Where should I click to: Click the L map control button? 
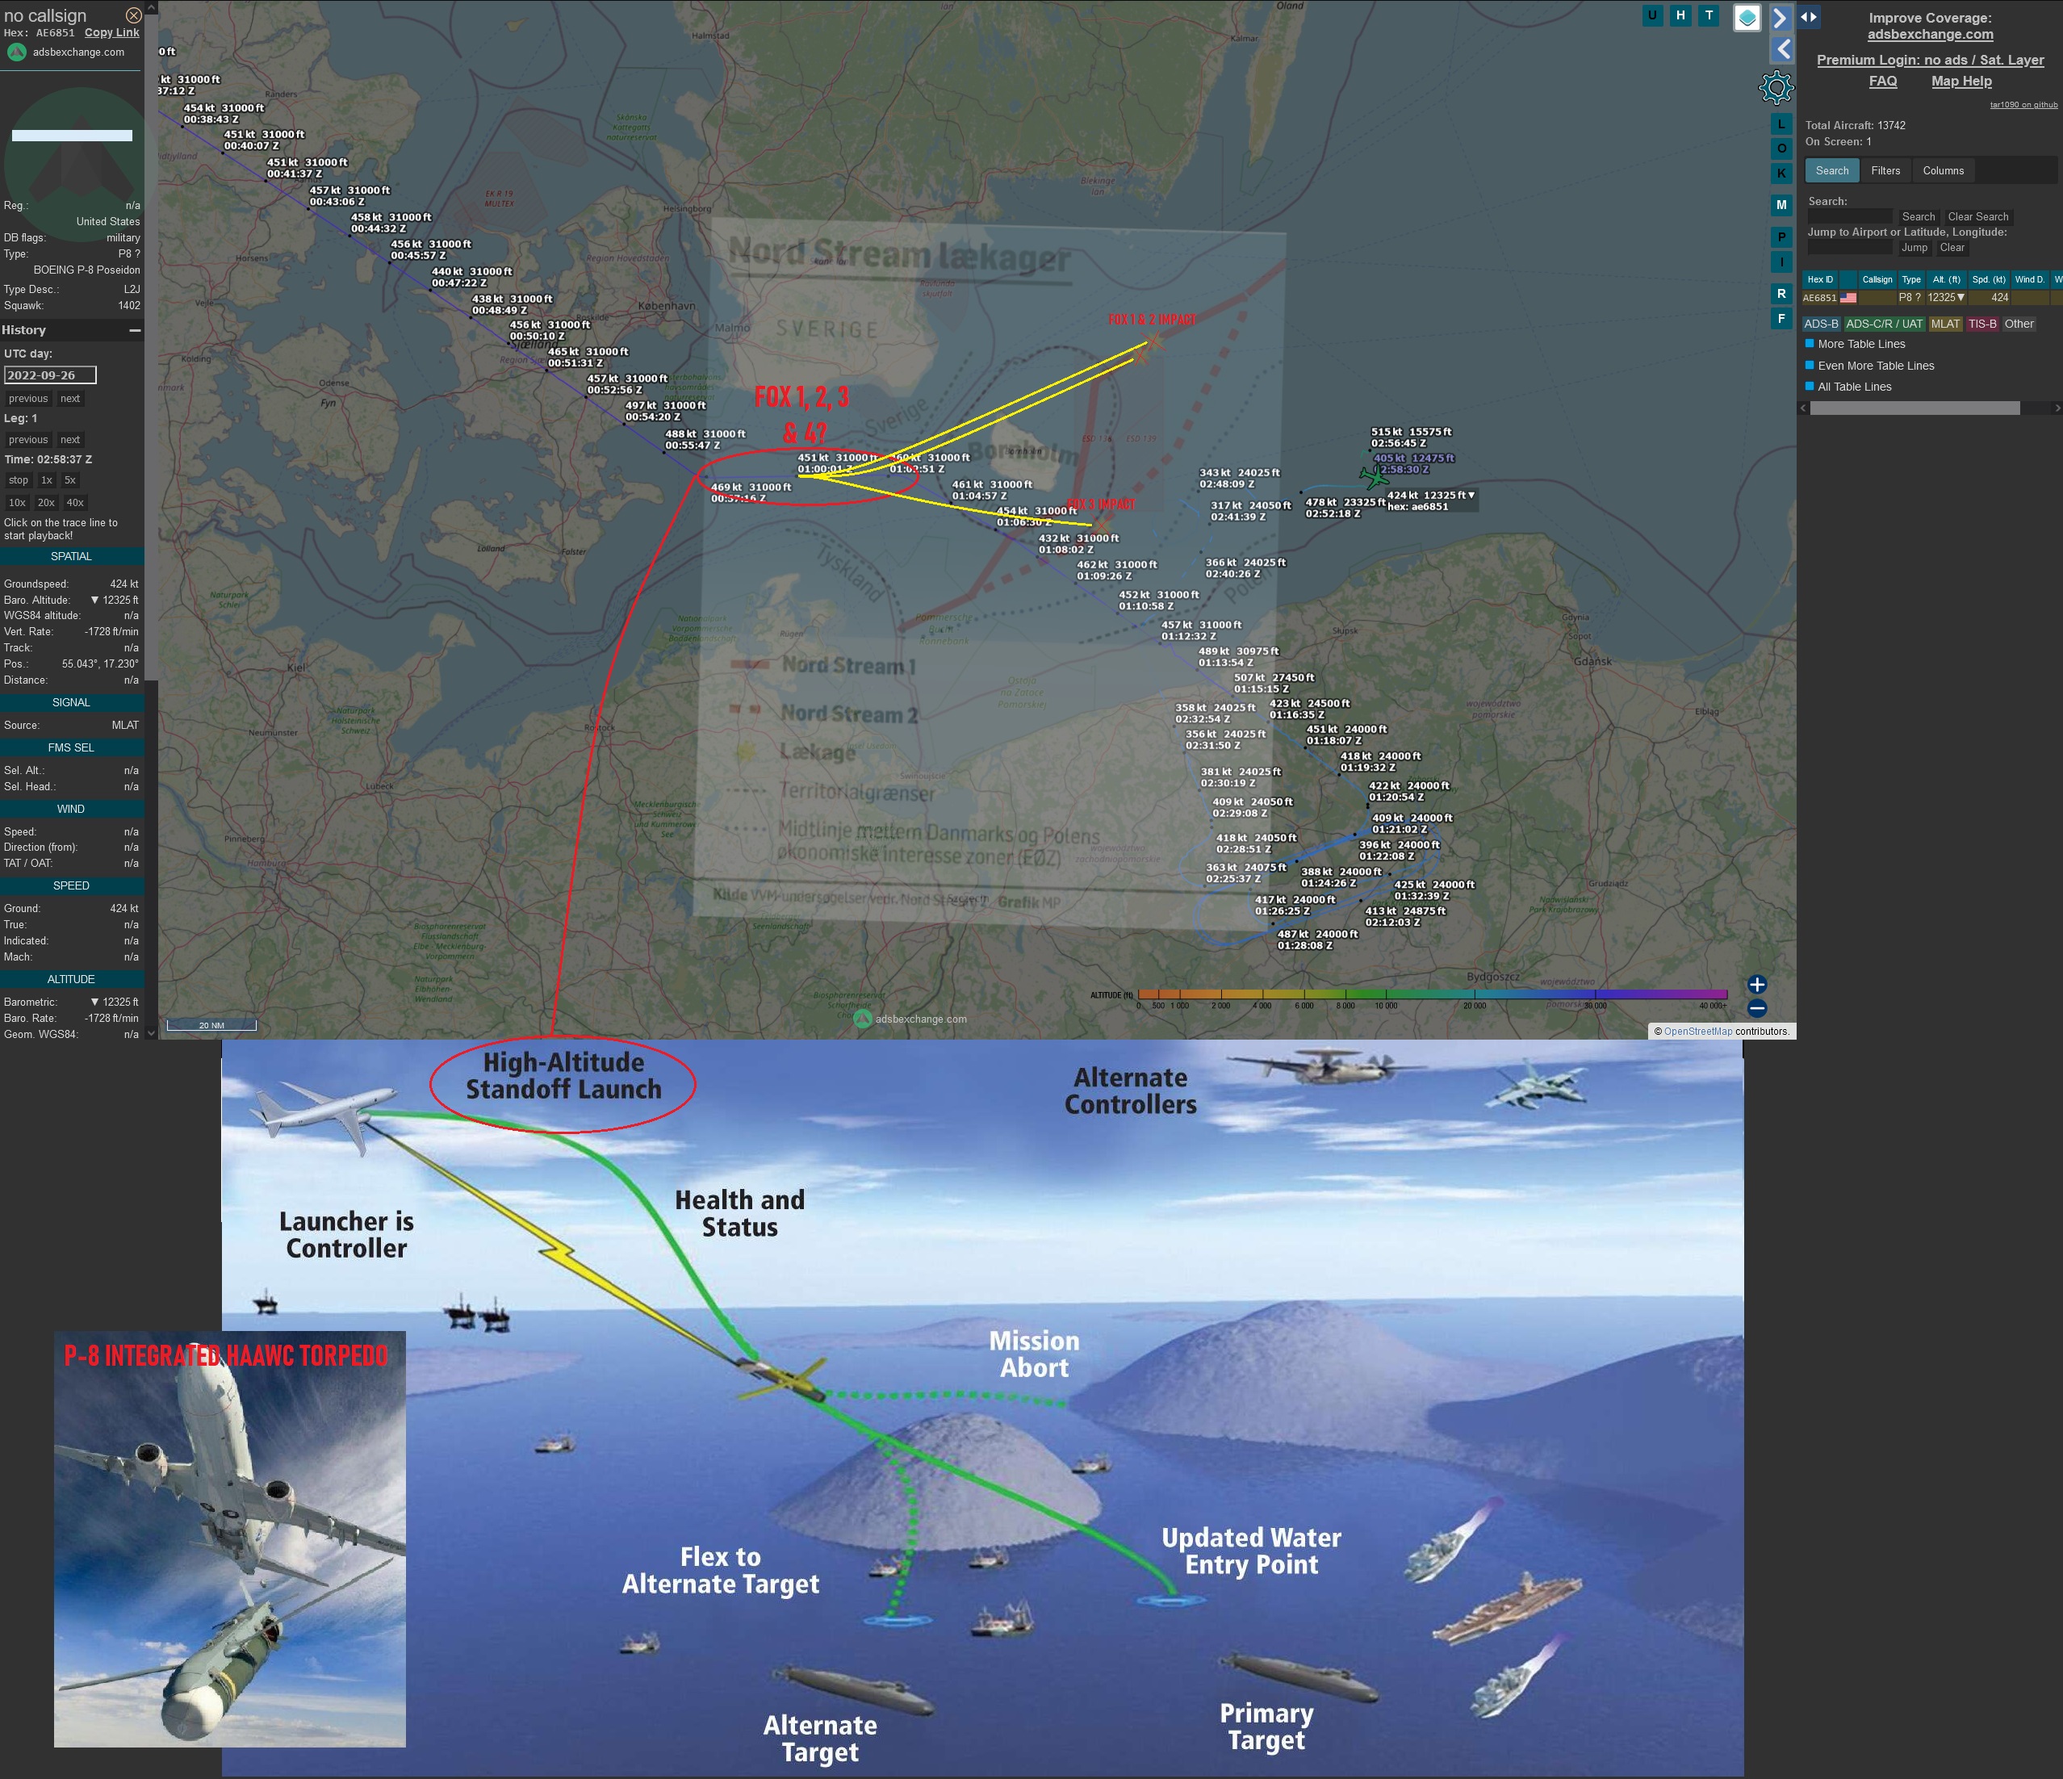click(1781, 124)
